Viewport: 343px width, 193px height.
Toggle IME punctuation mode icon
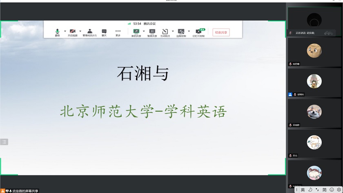click(317, 190)
